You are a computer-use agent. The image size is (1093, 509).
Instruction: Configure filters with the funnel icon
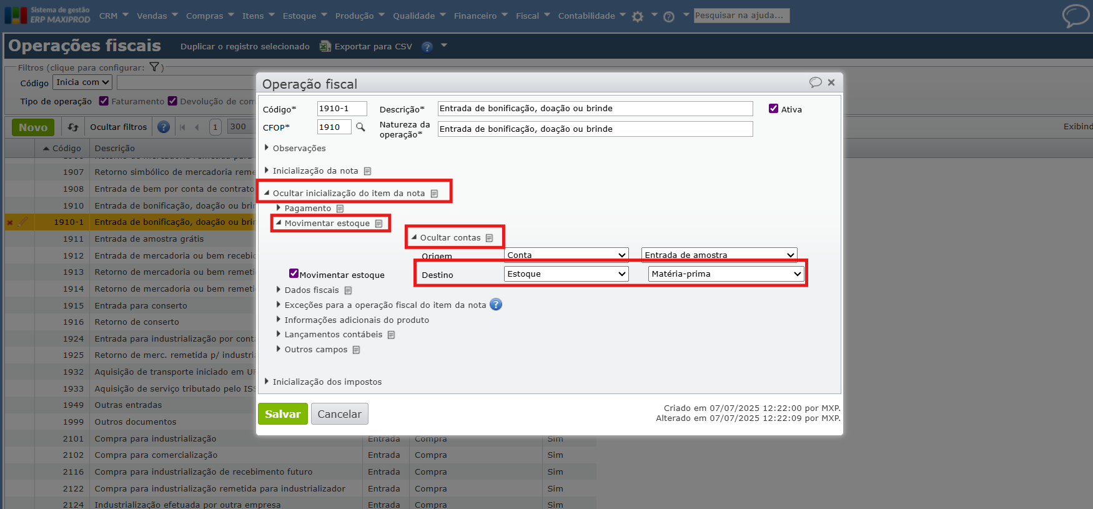154,67
